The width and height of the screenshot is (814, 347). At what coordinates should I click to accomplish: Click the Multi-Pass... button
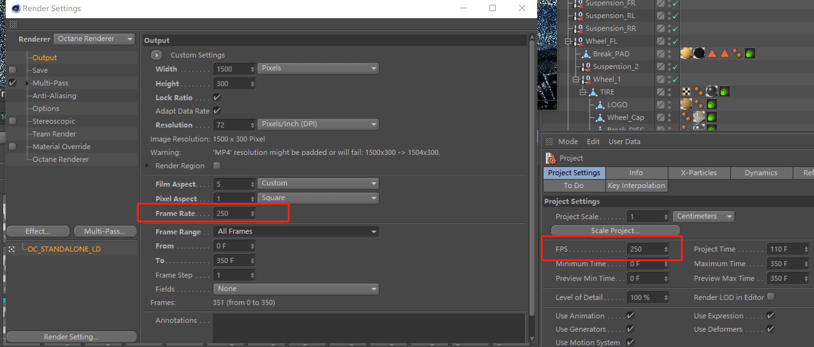click(x=105, y=231)
